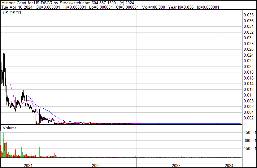Click the highest price spike near 0.036

4,22
